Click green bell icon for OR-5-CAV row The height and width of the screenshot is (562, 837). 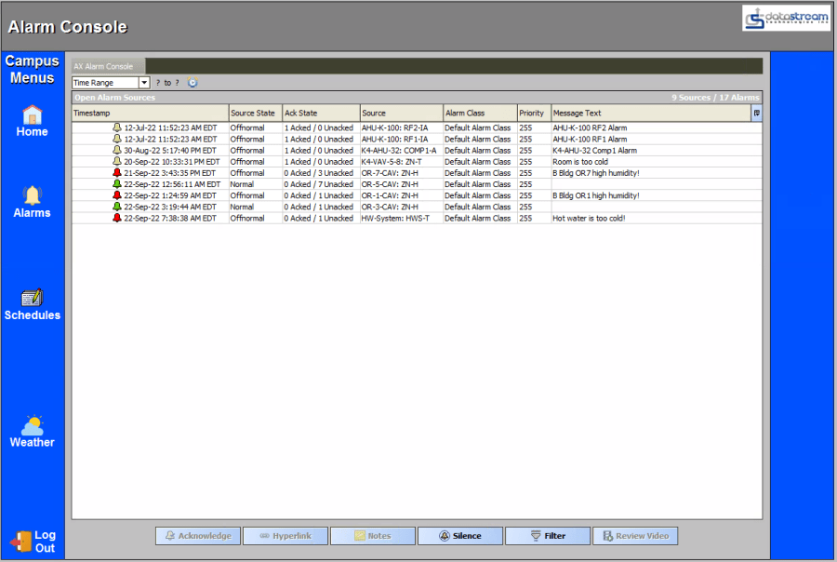click(x=116, y=184)
